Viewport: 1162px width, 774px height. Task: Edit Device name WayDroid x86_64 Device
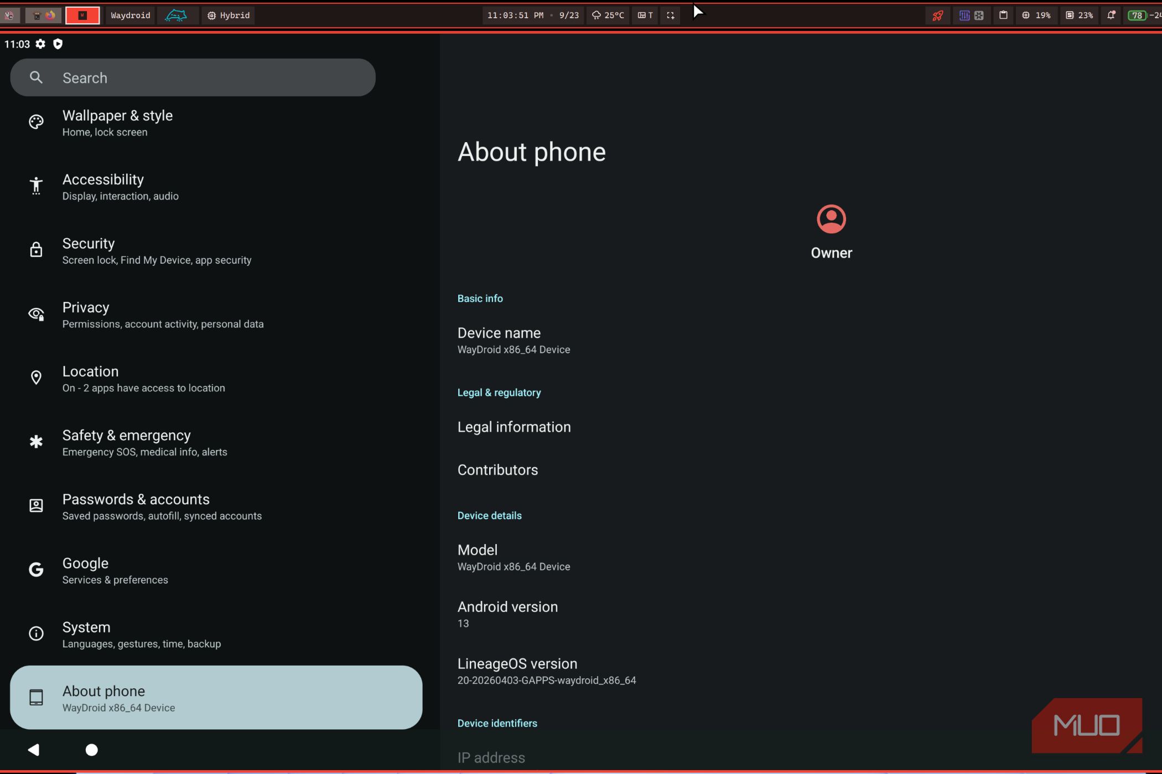pyautogui.click(x=801, y=341)
